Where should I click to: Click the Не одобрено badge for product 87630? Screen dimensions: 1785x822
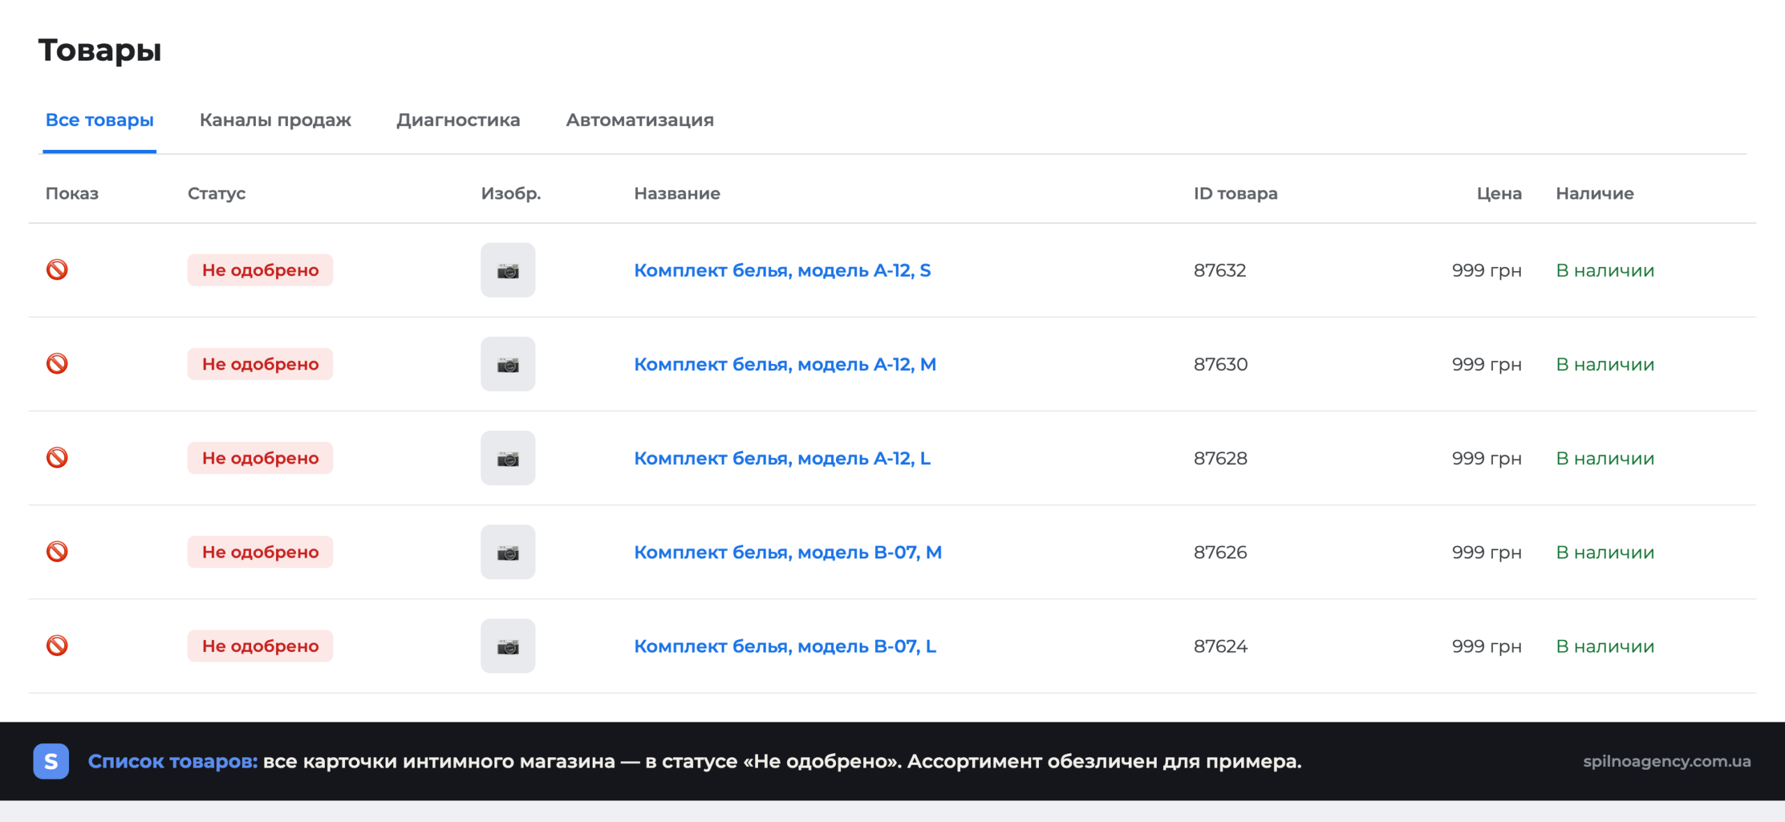260,364
